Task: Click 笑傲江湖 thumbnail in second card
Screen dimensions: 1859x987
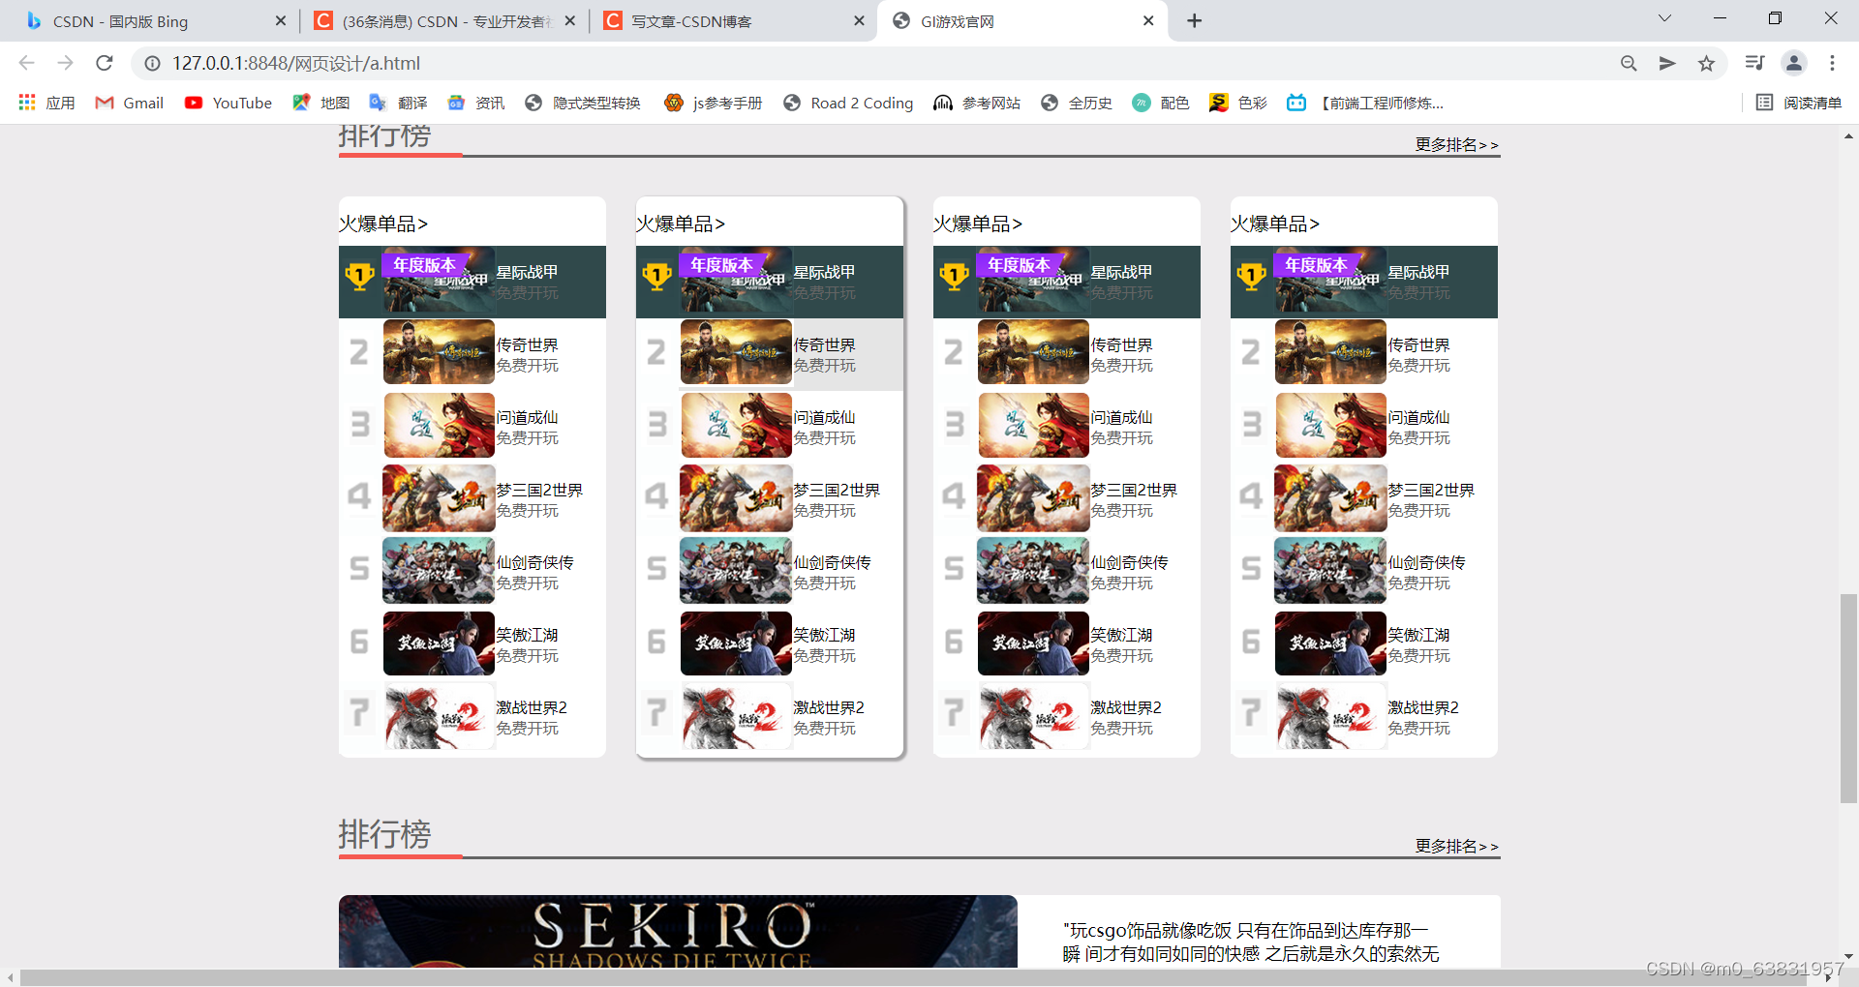Action: pos(736,643)
